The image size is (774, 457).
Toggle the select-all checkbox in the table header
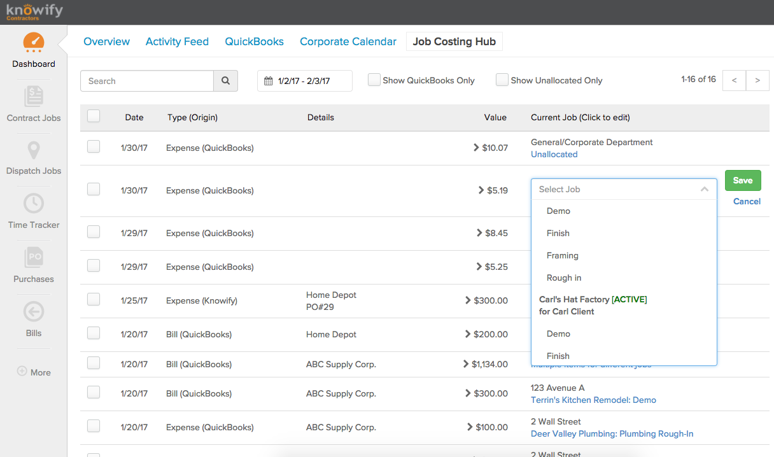coord(94,116)
